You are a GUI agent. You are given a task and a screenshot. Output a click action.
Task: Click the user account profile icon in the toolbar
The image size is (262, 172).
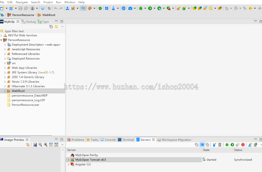coord(32,8)
